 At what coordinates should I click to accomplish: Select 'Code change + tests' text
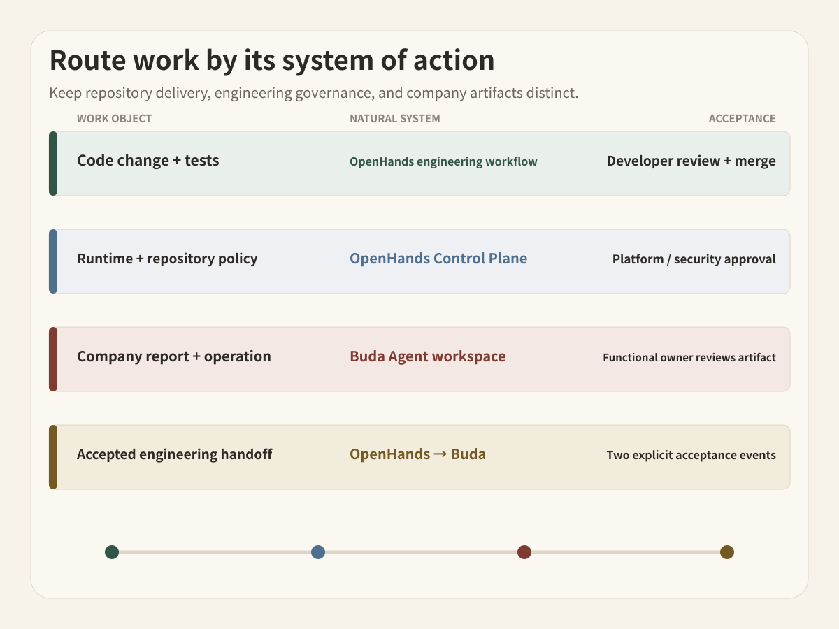(x=148, y=161)
